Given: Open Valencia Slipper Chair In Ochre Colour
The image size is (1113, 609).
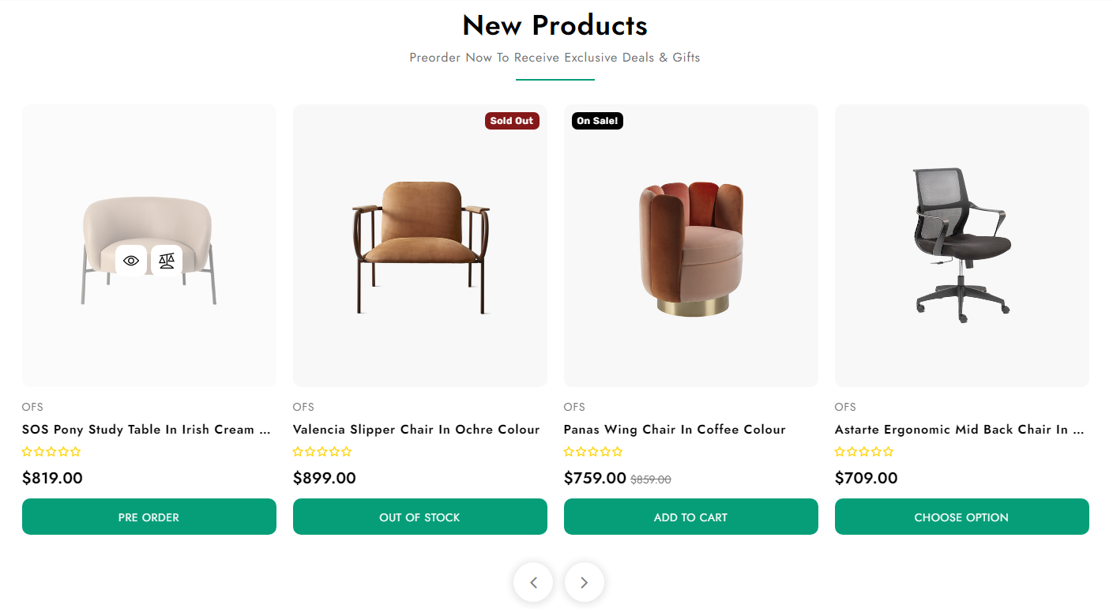Looking at the screenshot, I should click(416, 430).
